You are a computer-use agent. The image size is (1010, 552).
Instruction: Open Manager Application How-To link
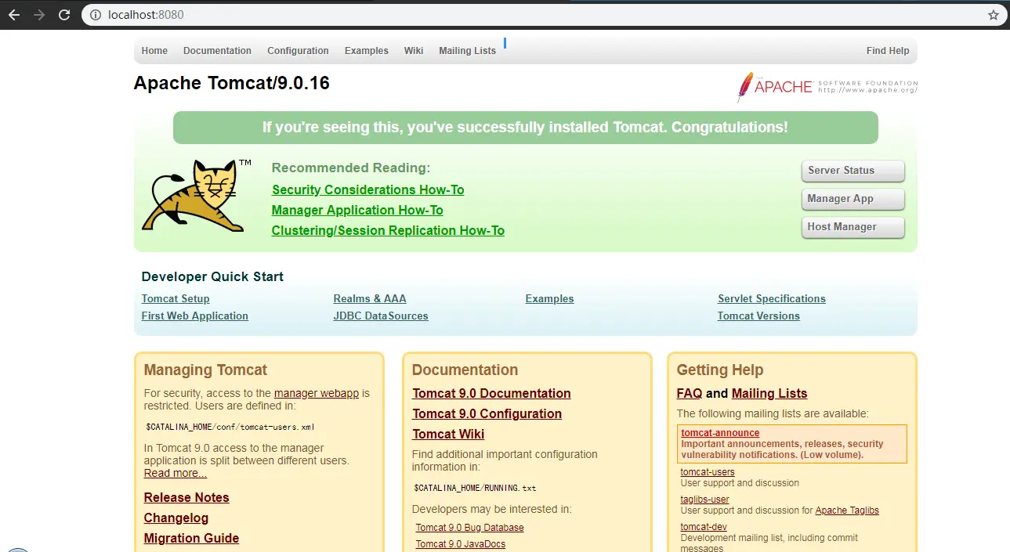coord(357,211)
